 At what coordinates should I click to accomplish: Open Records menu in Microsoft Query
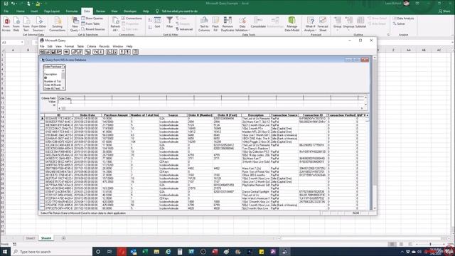pyautogui.click(x=105, y=46)
